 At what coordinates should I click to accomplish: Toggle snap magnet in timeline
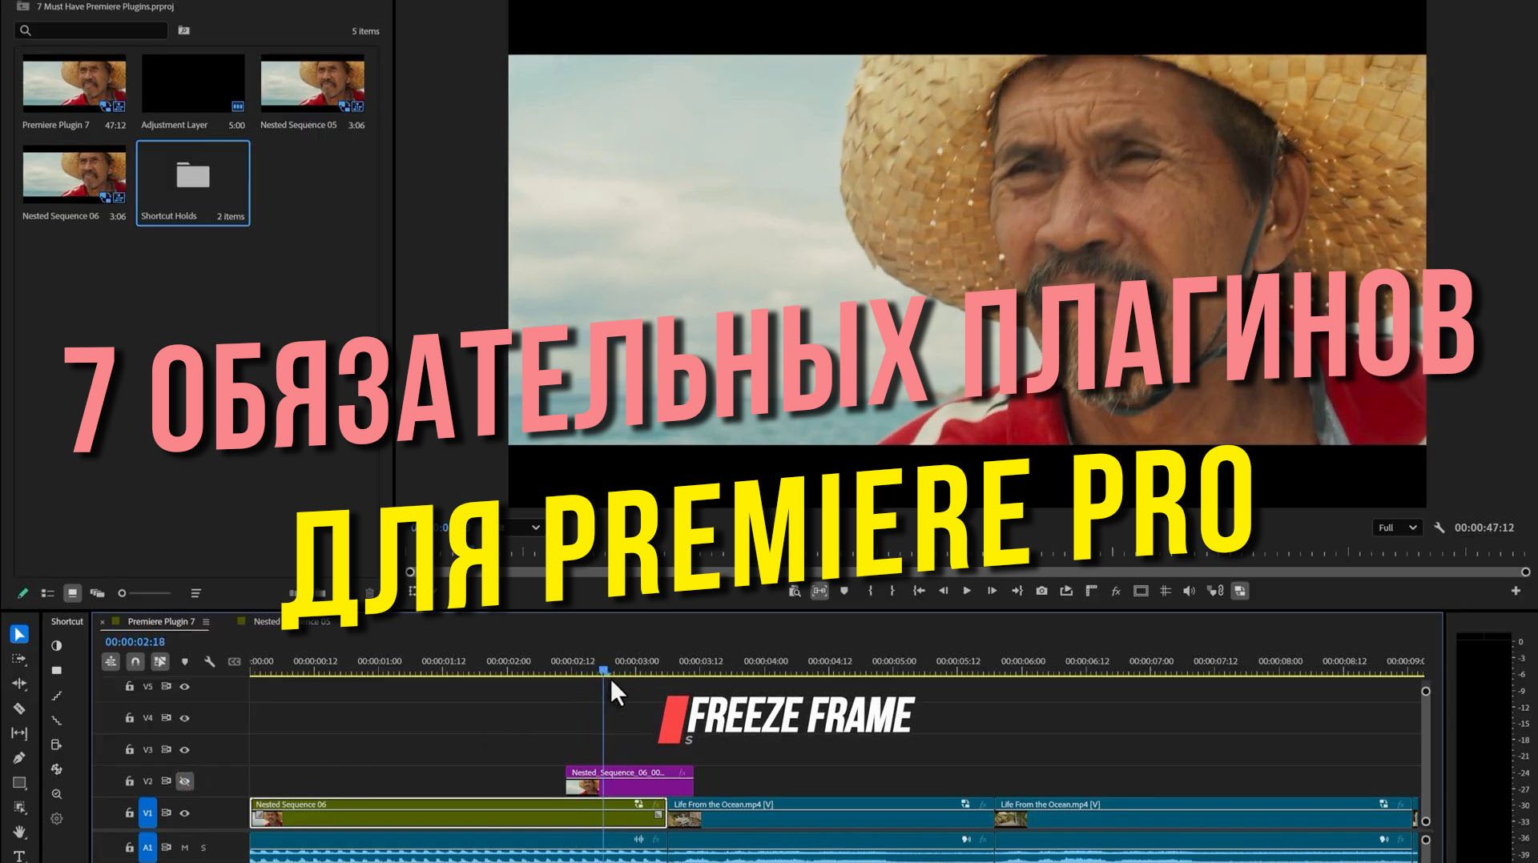coord(135,661)
